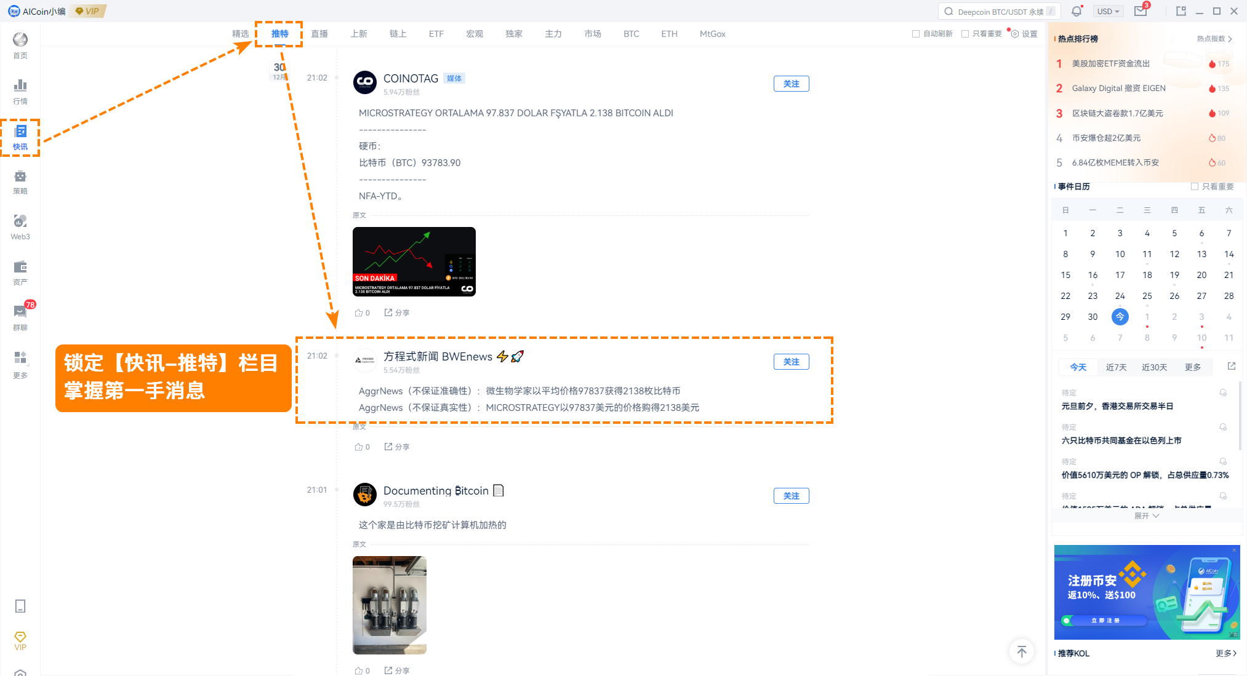
Task: Click the VIP diamond icon in sidebar
Action: click(x=20, y=640)
